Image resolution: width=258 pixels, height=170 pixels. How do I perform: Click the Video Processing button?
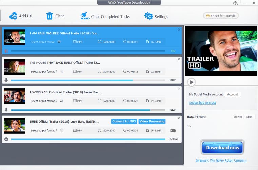point(152,121)
